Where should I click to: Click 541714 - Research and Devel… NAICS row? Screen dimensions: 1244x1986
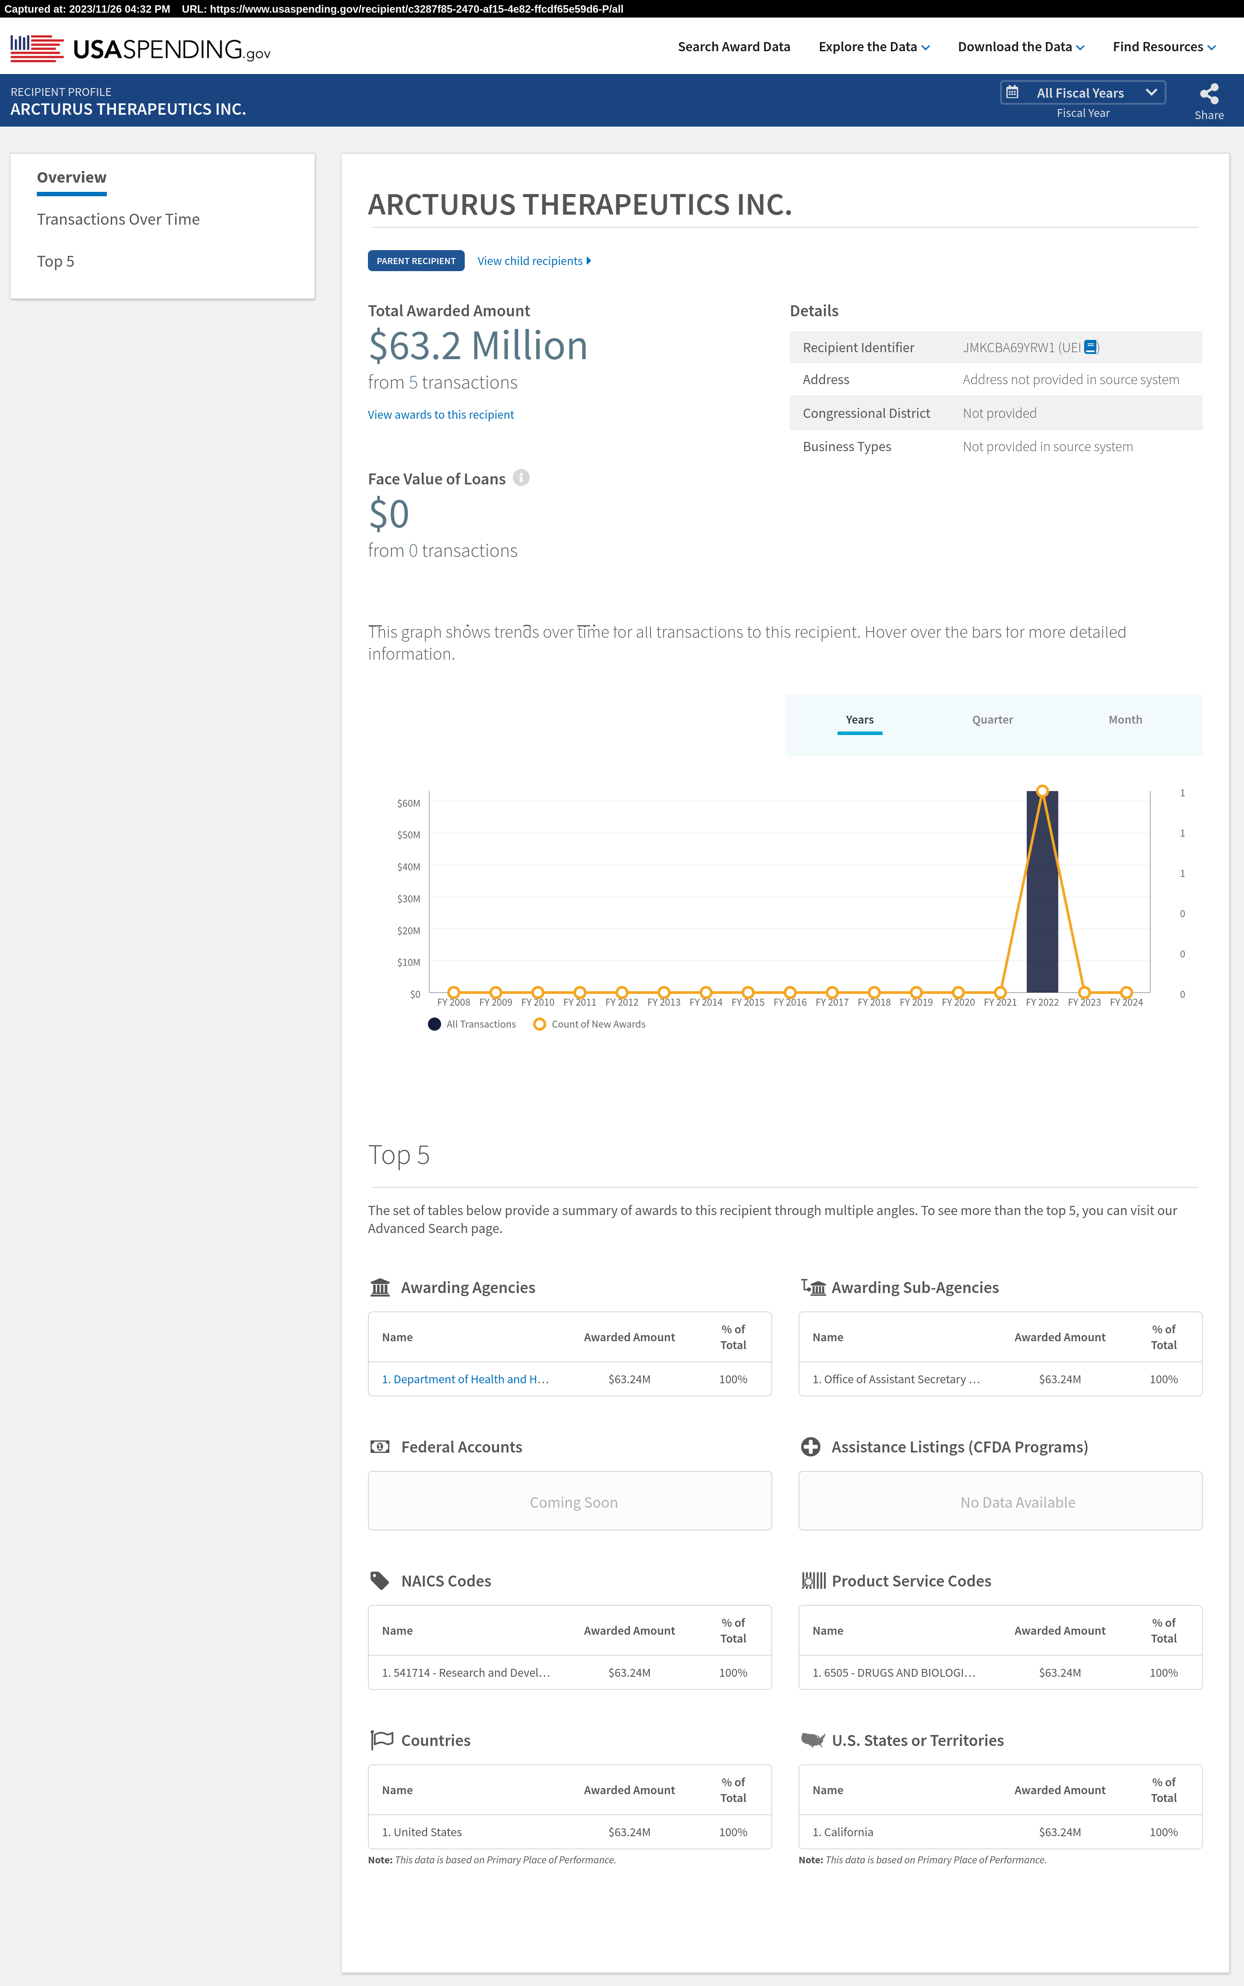click(x=569, y=1672)
